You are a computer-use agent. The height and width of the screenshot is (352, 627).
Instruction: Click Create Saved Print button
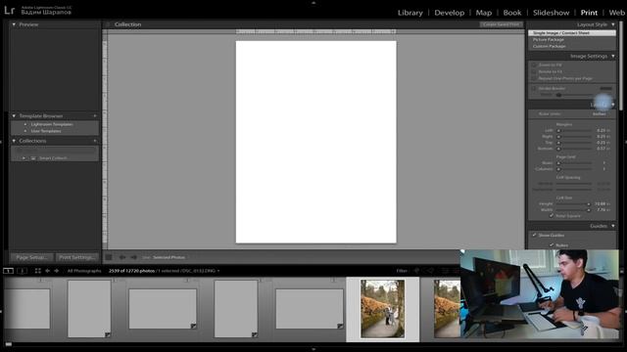click(x=501, y=24)
